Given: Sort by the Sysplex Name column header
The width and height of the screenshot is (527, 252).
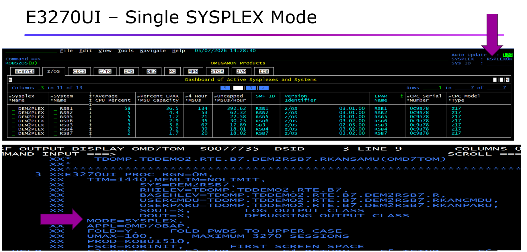Looking at the screenshot, I should point(22,98).
